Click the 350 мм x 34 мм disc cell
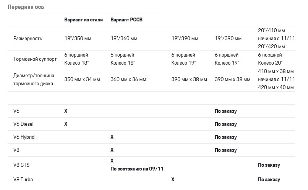This screenshot has height=190, width=308. tap(82, 80)
